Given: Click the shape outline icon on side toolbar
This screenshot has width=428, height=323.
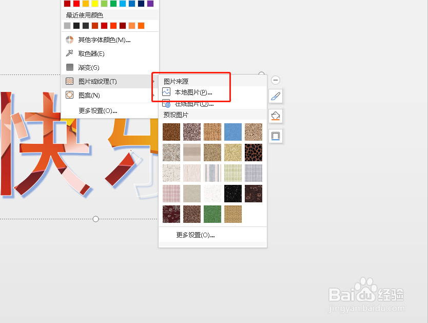Looking at the screenshot, I should click(x=276, y=136).
